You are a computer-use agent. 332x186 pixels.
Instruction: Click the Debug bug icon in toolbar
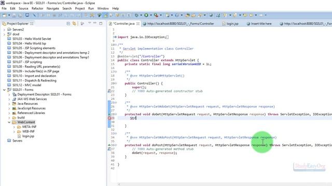pos(137,15)
